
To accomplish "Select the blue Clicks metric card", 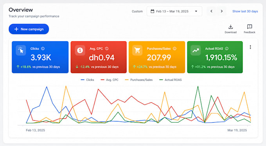I will [x=40, y=57].
